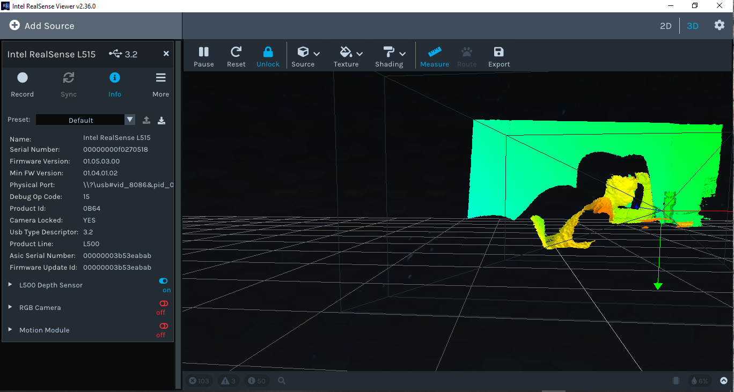734x392 pixels.
Task: Check the 6% battery indicator
Action: click(x=699, y=381)
